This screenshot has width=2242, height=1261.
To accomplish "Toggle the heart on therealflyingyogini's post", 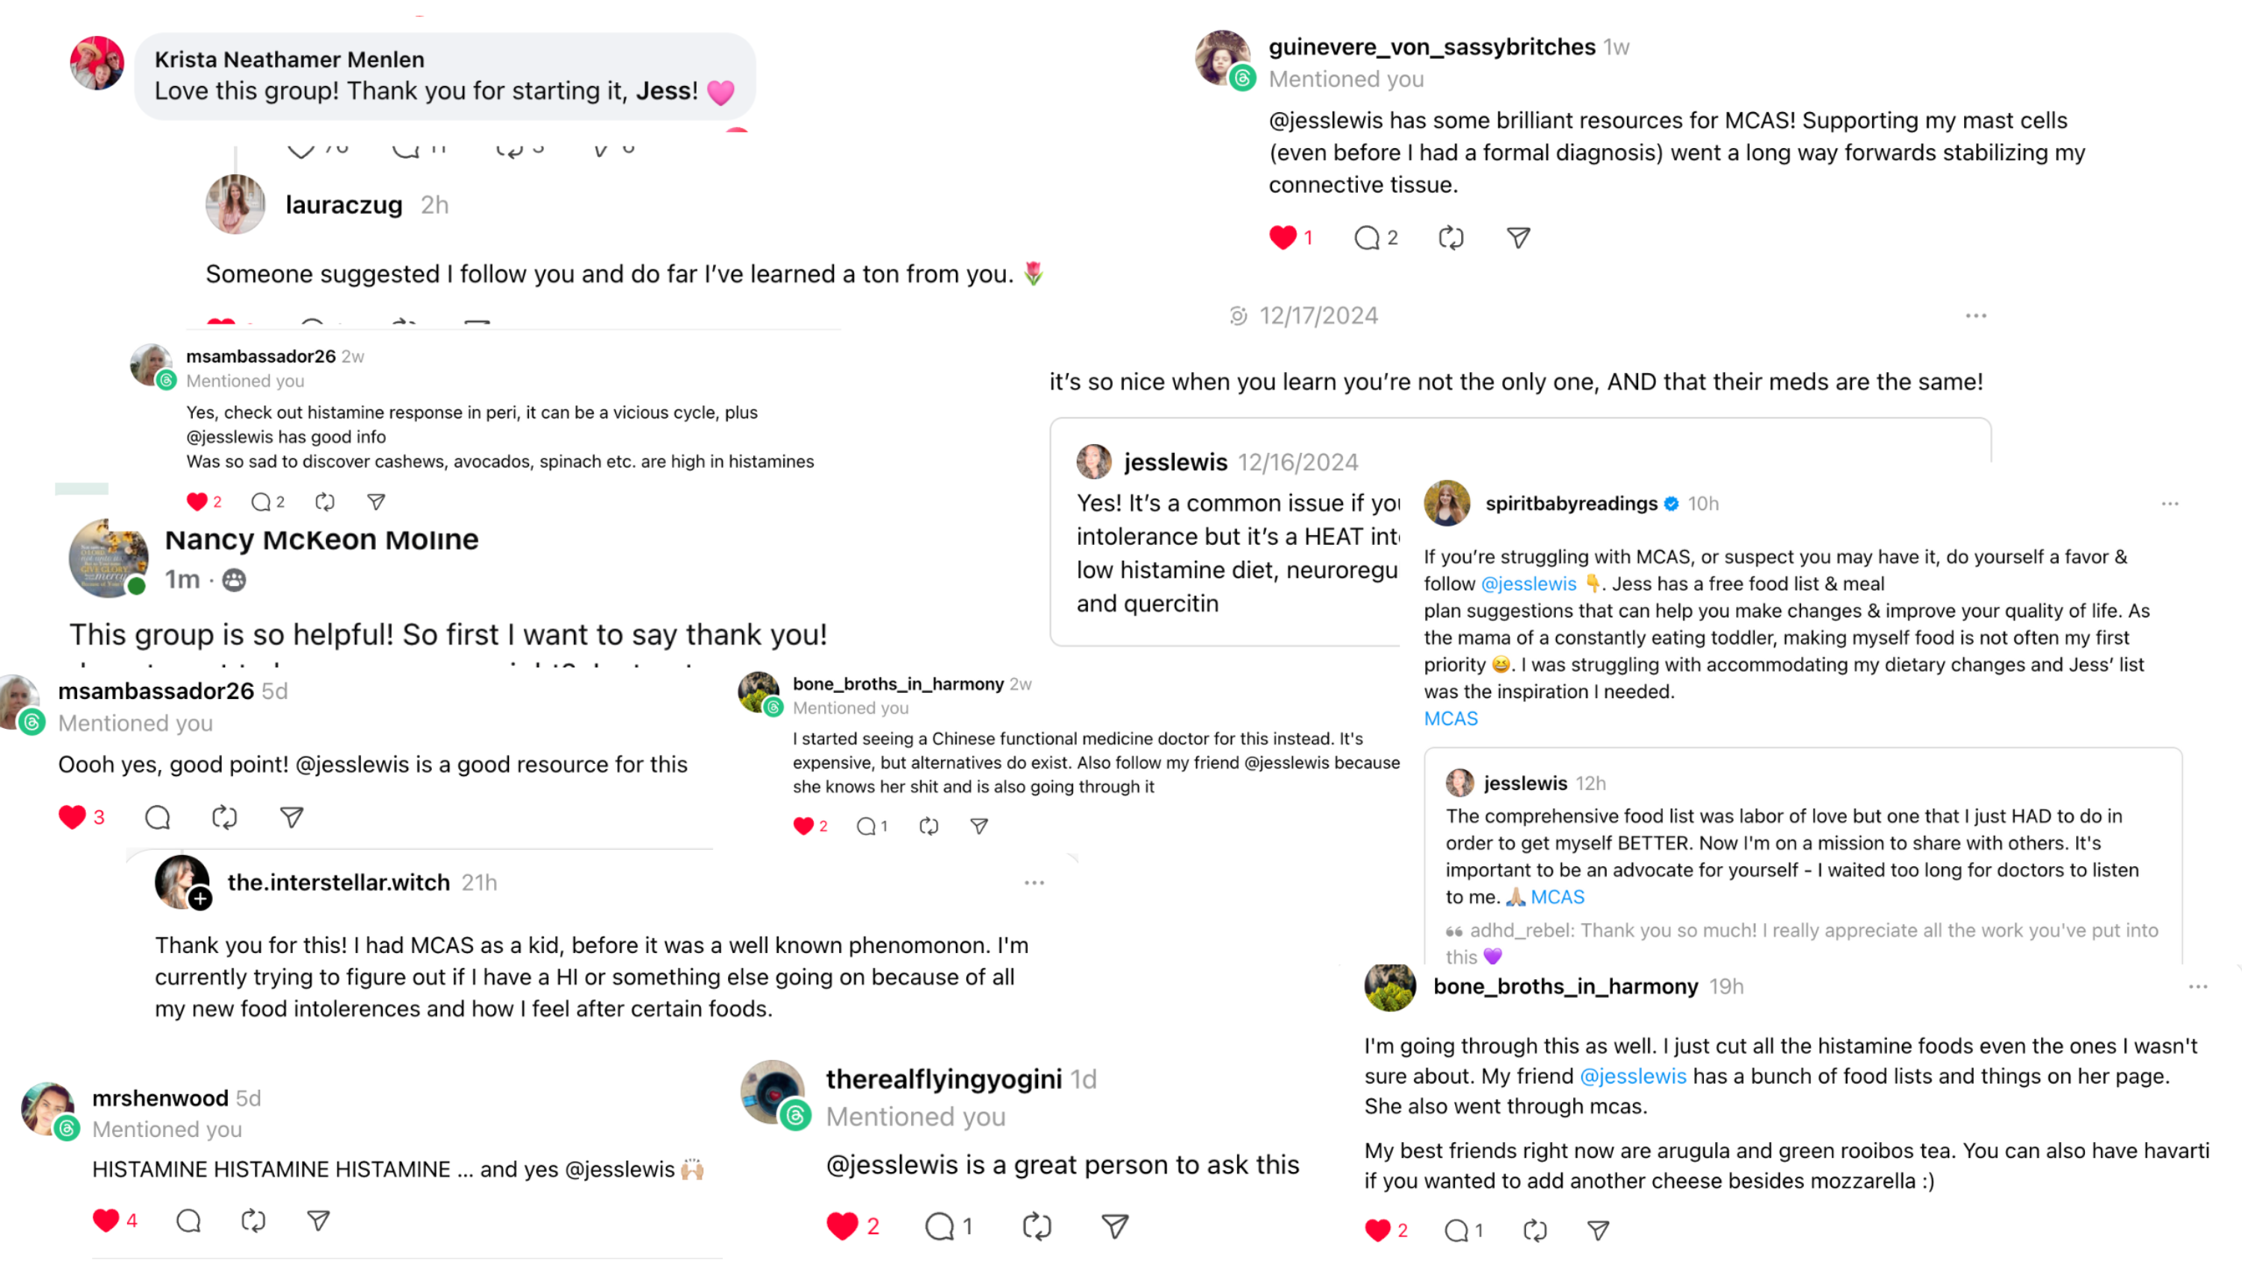I will point(842,1226).
